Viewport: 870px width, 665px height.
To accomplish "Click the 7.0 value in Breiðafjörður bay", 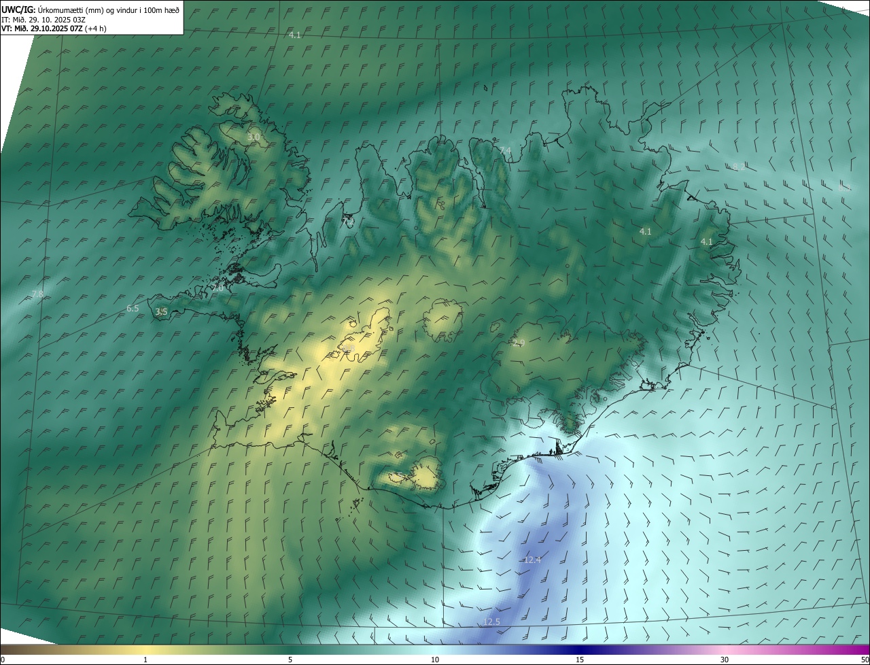I will [x=218, y=288].
